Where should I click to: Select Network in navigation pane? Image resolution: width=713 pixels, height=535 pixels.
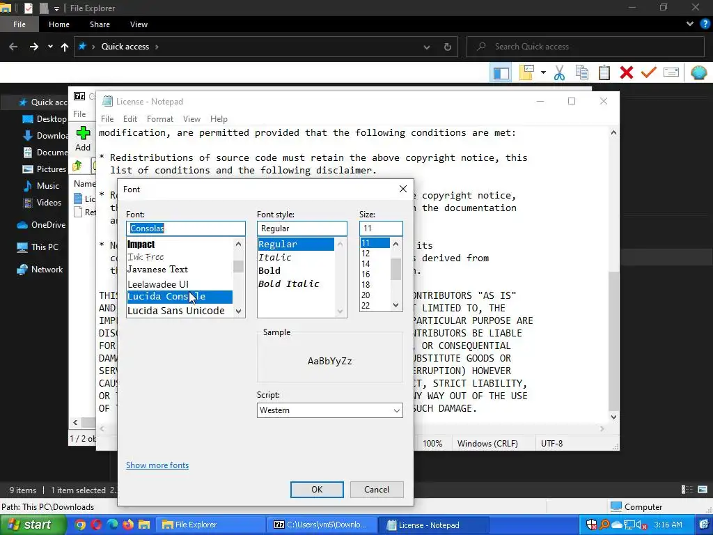pos(47,270)
